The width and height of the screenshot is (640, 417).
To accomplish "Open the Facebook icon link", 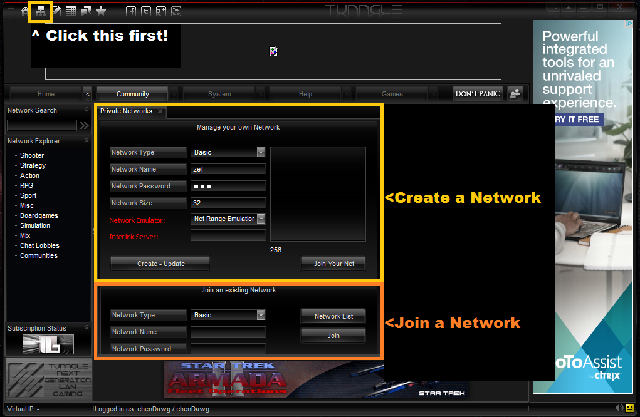I will pos(131,11).
